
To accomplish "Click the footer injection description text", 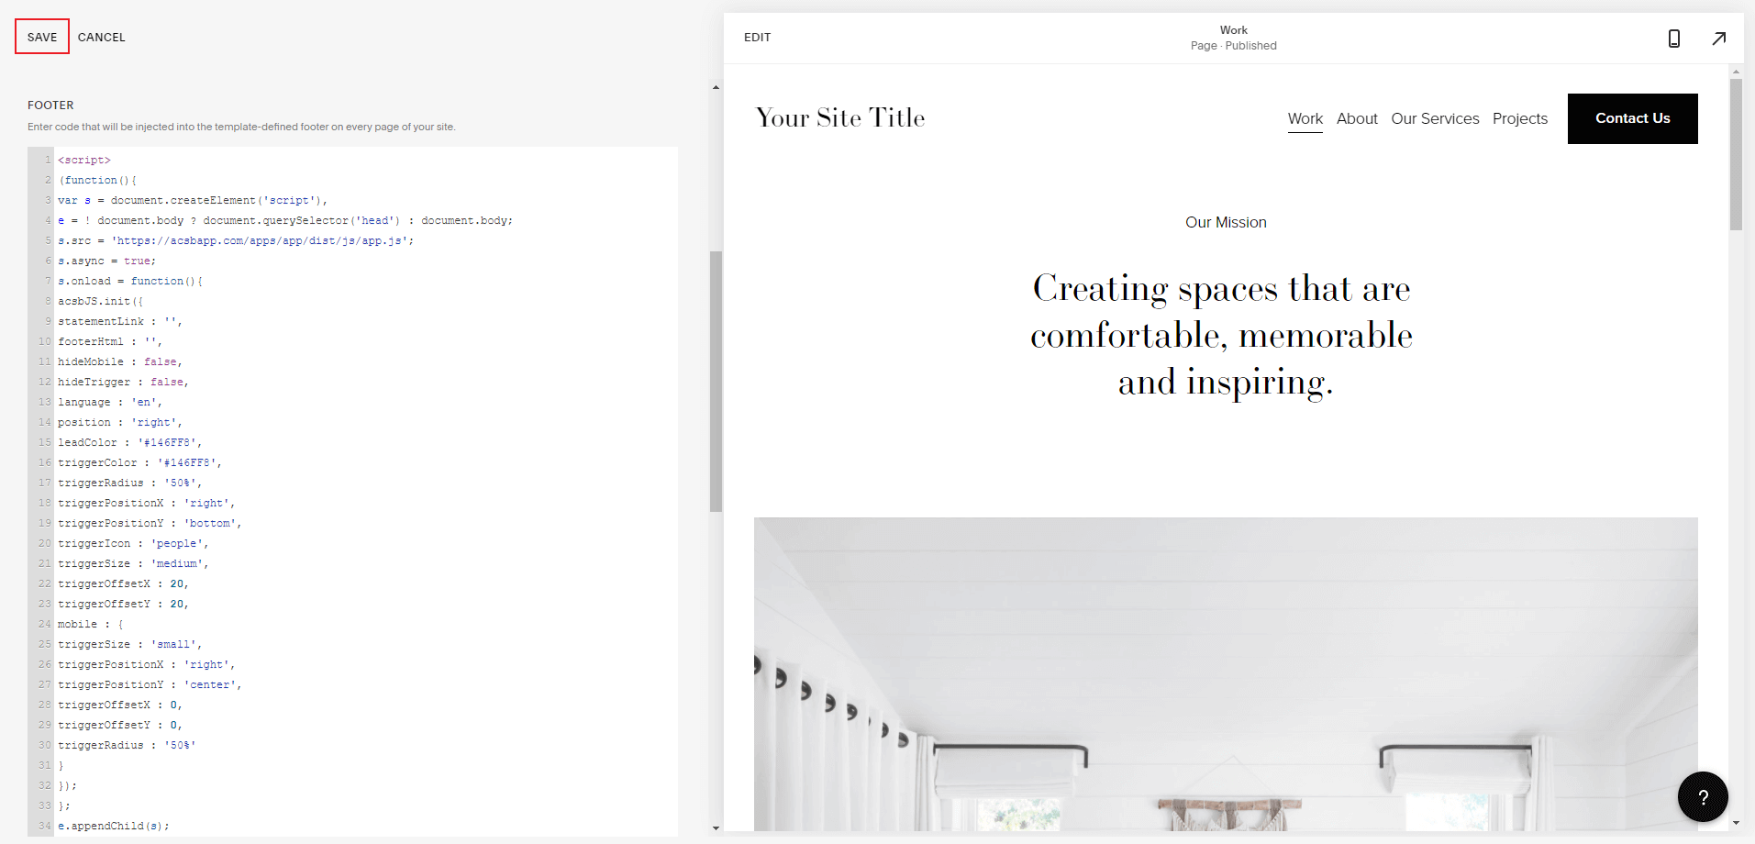I will 241,127.
